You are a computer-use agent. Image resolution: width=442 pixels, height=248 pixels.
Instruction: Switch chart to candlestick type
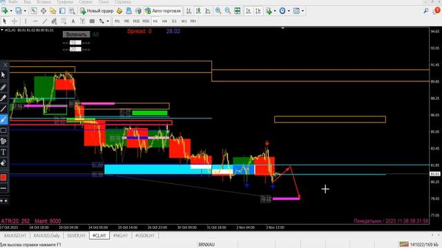tap(198, 11)
